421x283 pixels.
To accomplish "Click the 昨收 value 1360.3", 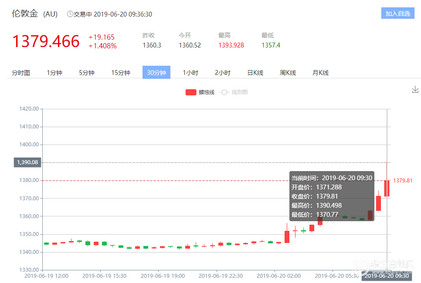I will pos(152,45).
